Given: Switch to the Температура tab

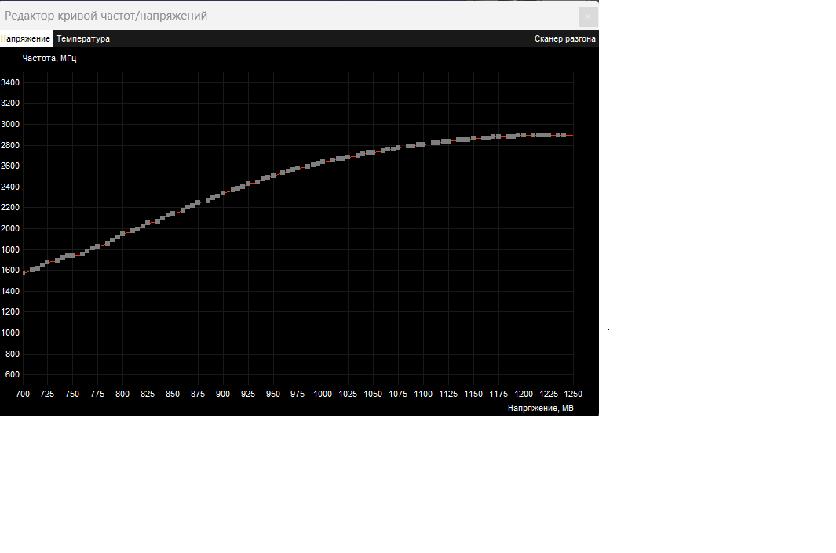Looking at the screenshot, I should tap(83, 38).
